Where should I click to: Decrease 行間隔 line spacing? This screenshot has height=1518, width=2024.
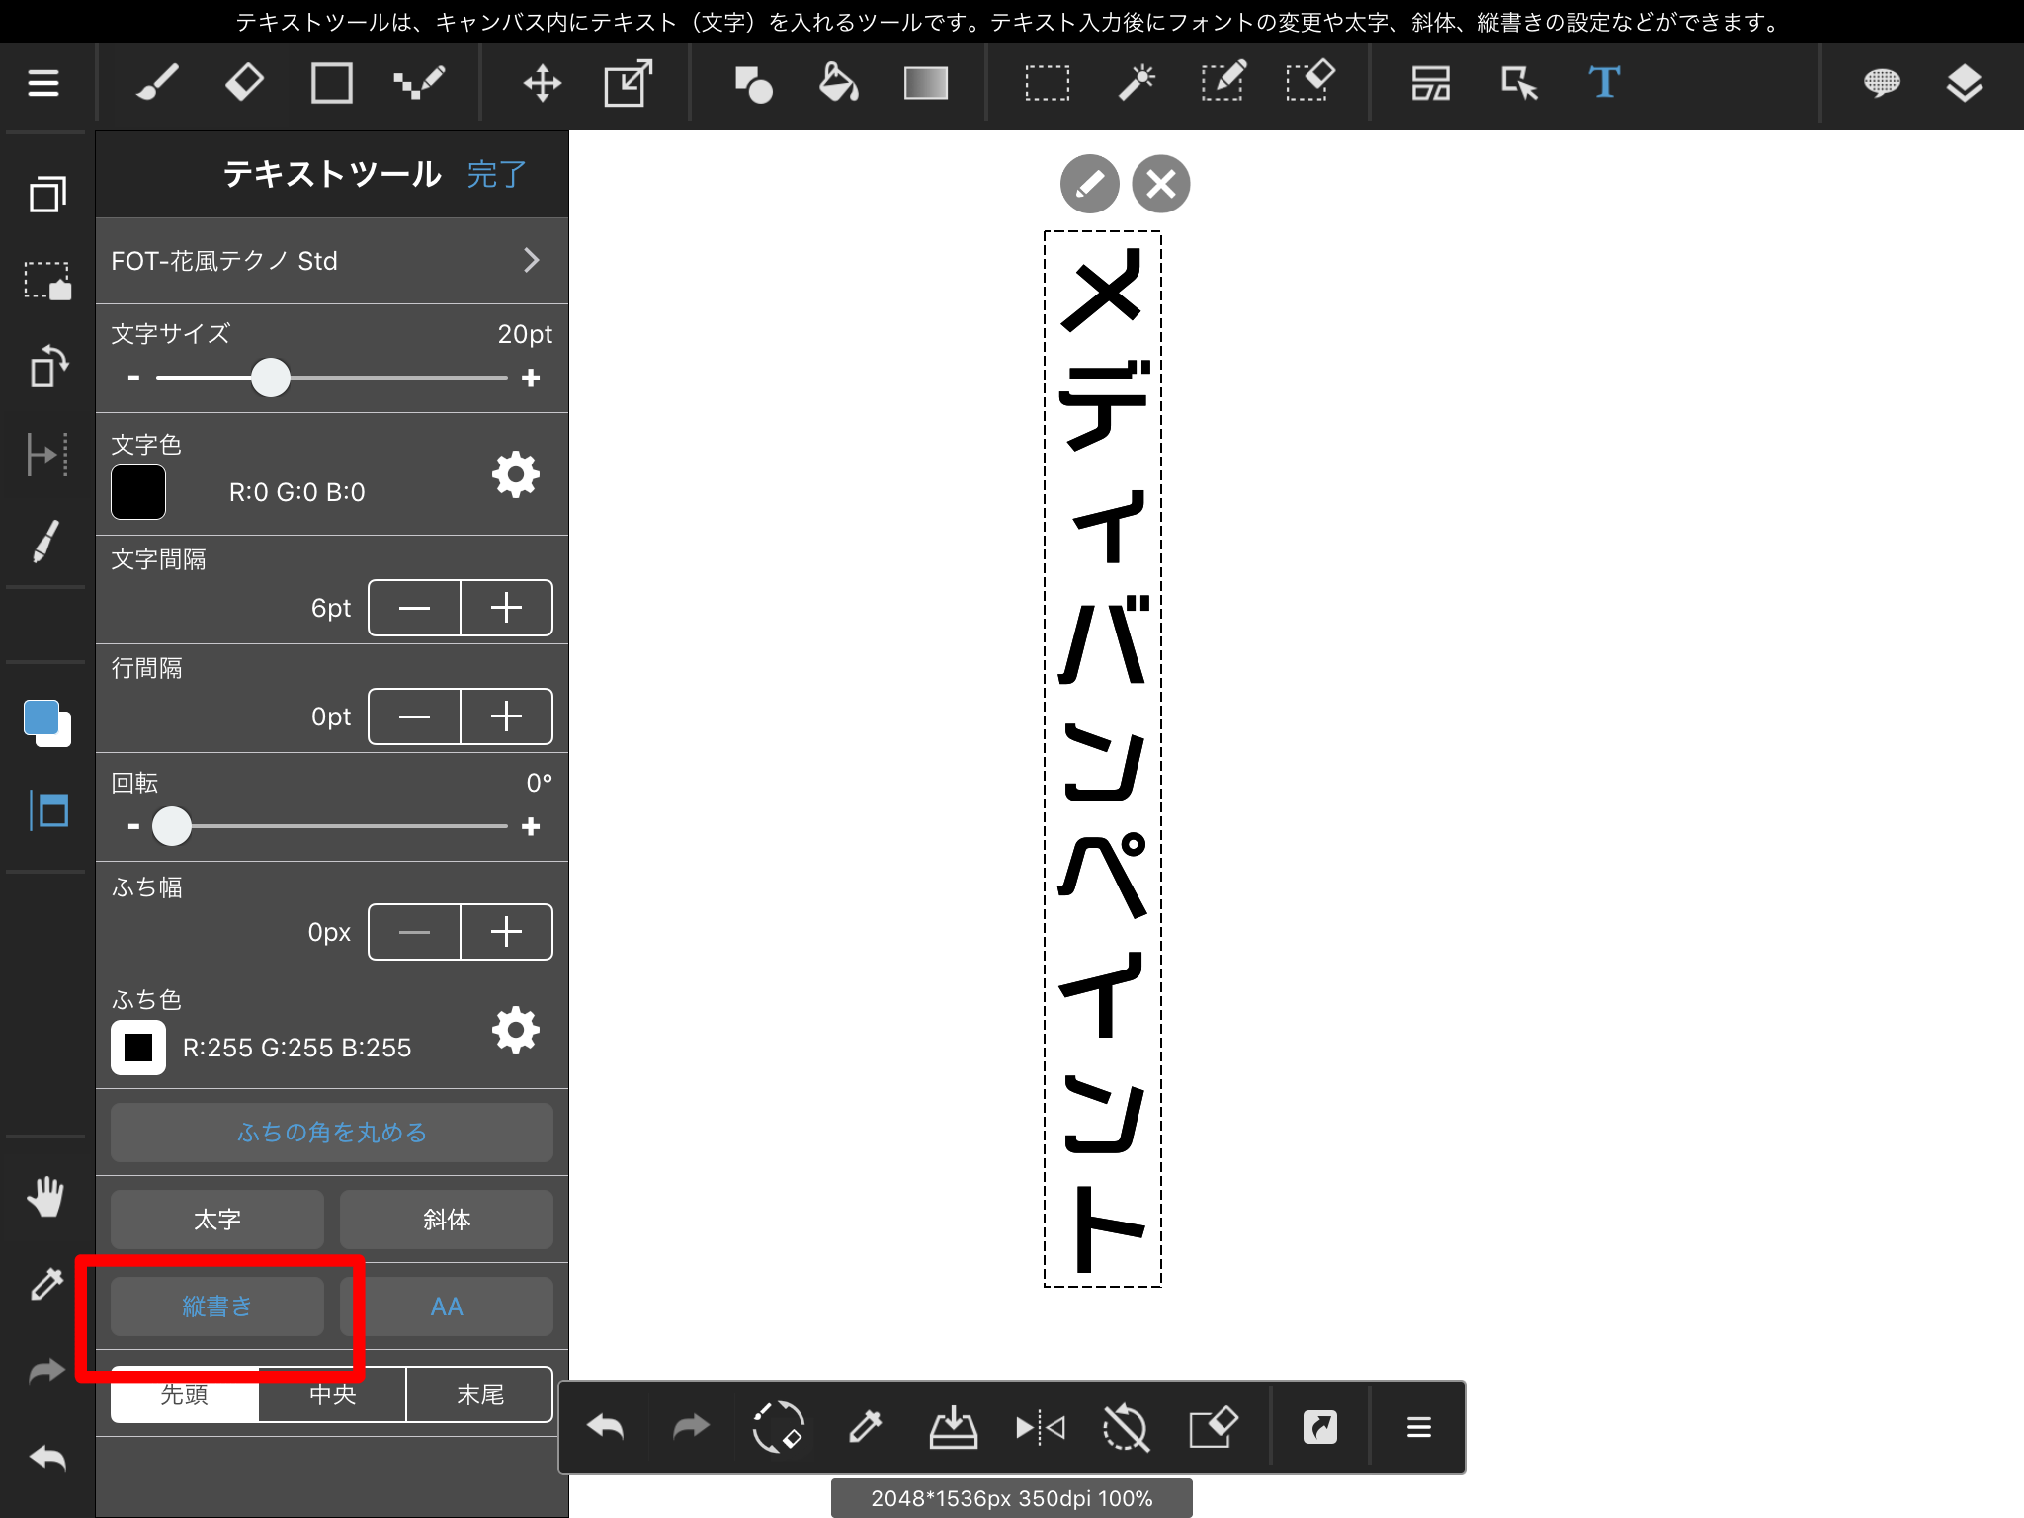[414, 717]
